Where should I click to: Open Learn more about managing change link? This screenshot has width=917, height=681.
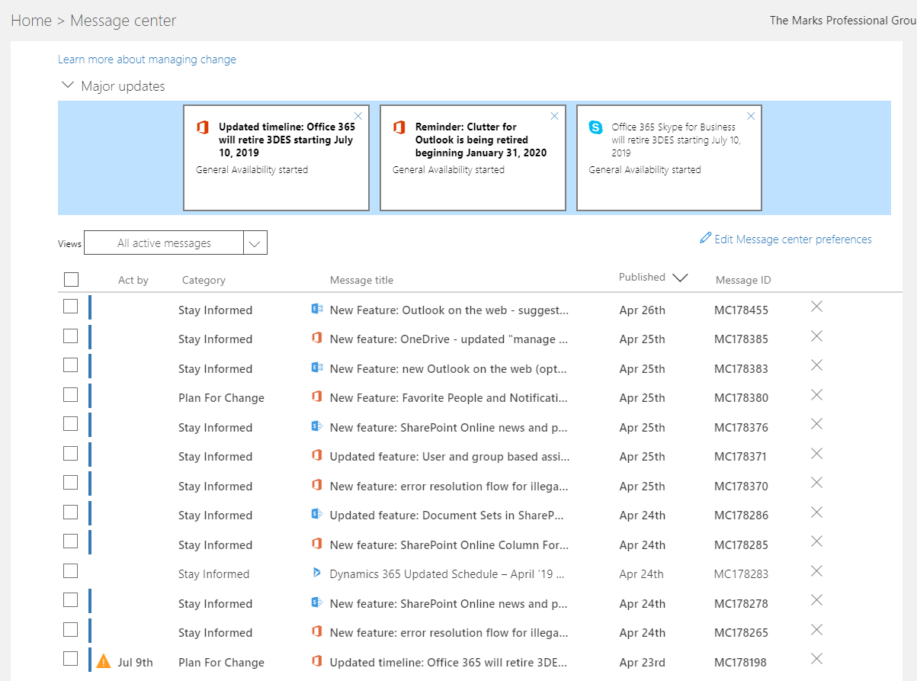147,59
